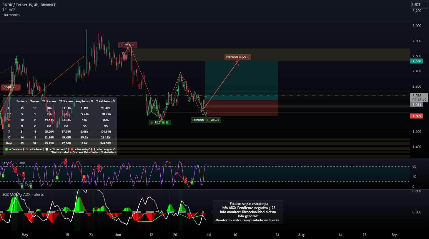Click the 55.56% T1 success cell
This screenshot has width=429, height=239.
pos(49,132)
